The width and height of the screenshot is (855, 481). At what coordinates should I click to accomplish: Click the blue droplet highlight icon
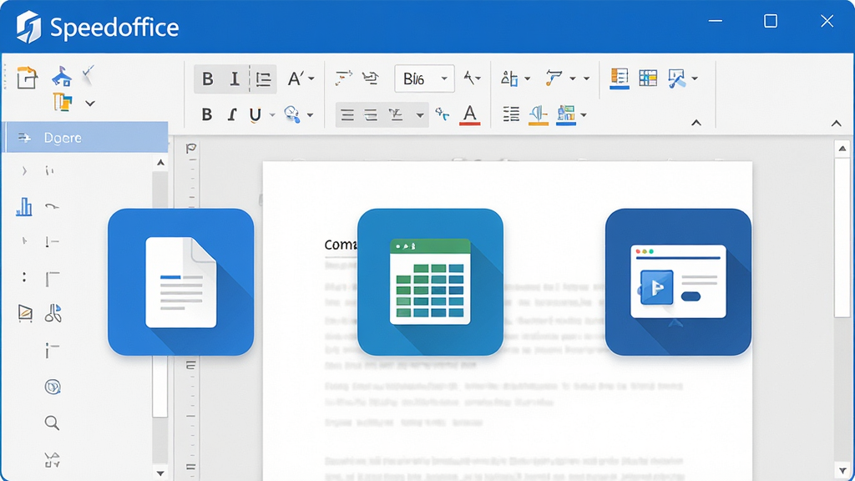(292, 114)
